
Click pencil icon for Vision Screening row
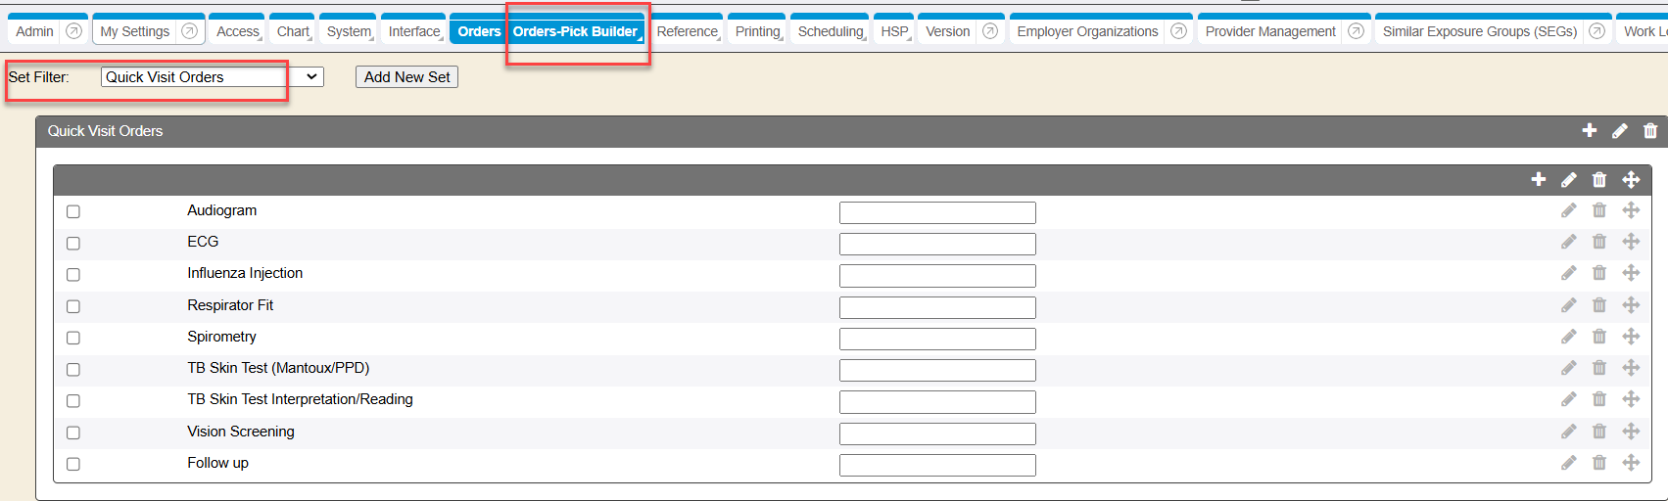point(1568,432)
